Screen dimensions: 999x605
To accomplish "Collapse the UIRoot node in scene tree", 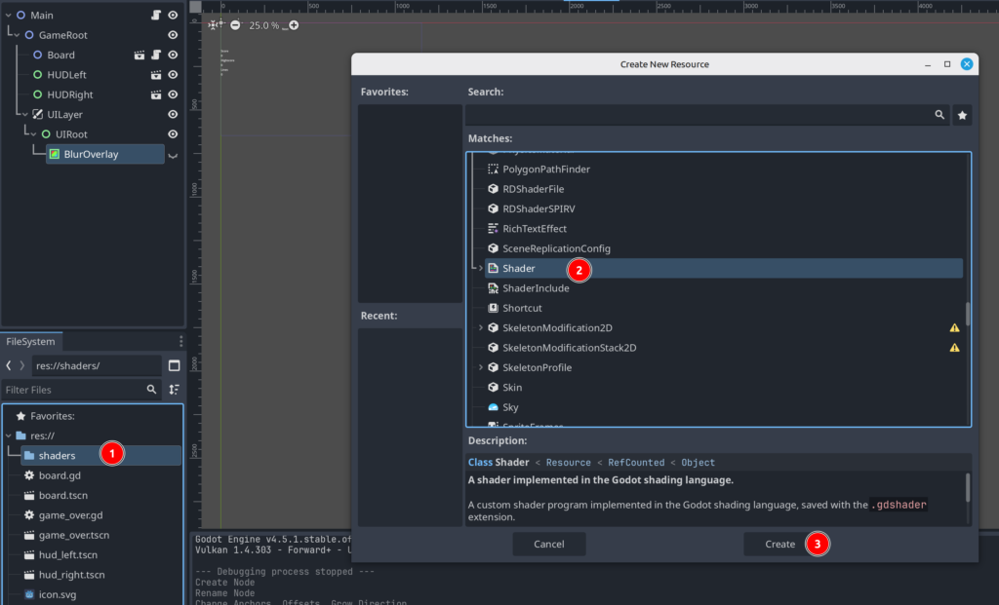I will coord(33,134).
